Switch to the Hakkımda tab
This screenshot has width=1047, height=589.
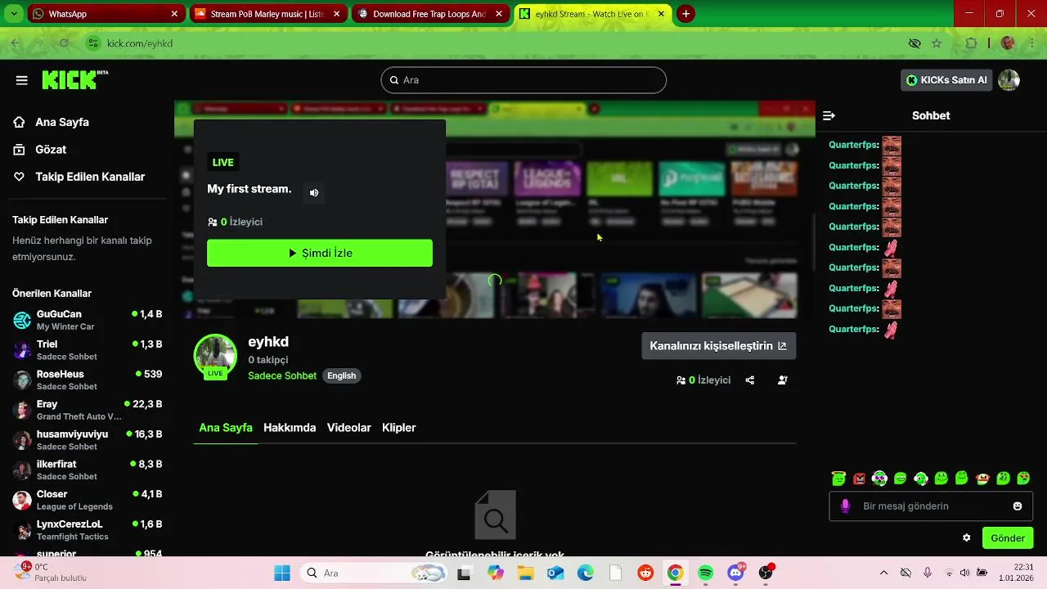pyautogui.click(x=290, y=428)
